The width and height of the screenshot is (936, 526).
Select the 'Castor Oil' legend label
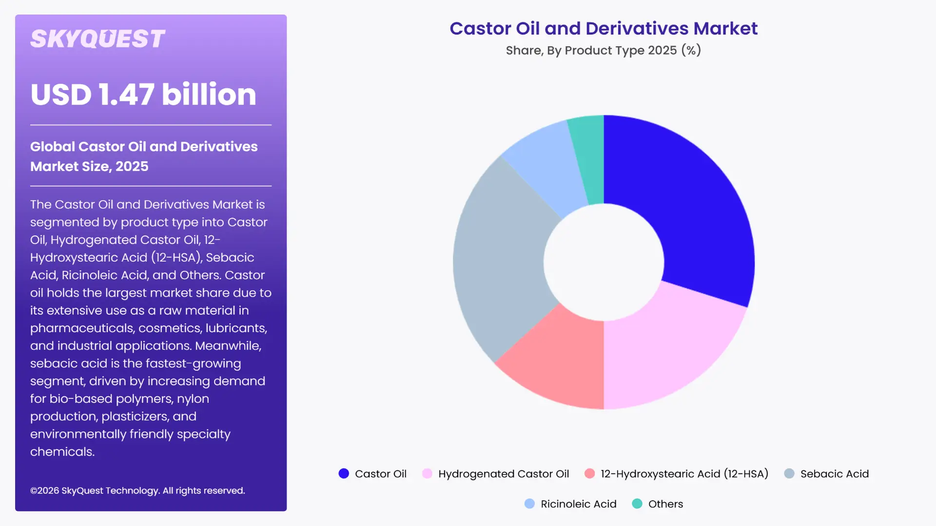(x=381, y=474)
